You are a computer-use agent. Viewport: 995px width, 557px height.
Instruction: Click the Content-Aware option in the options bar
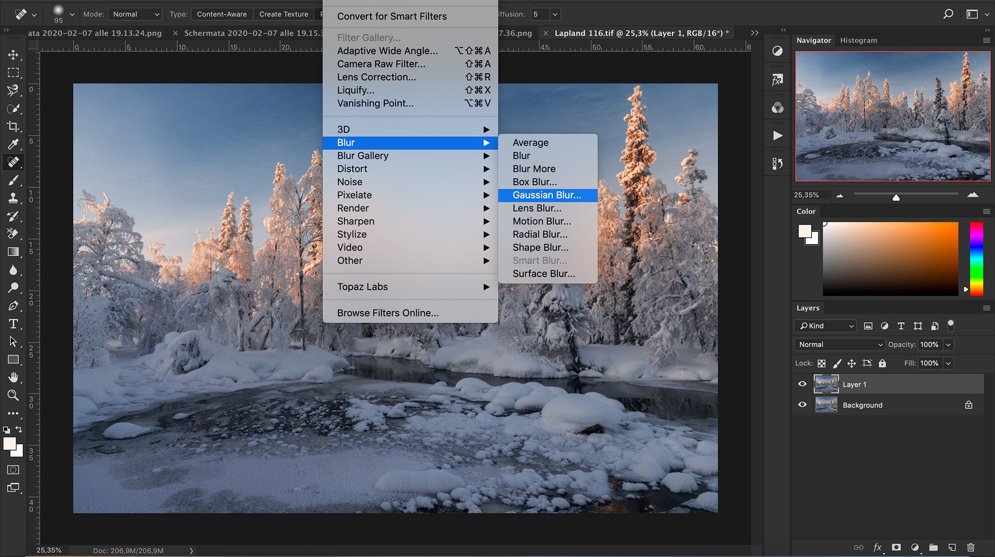coord(222,14)
